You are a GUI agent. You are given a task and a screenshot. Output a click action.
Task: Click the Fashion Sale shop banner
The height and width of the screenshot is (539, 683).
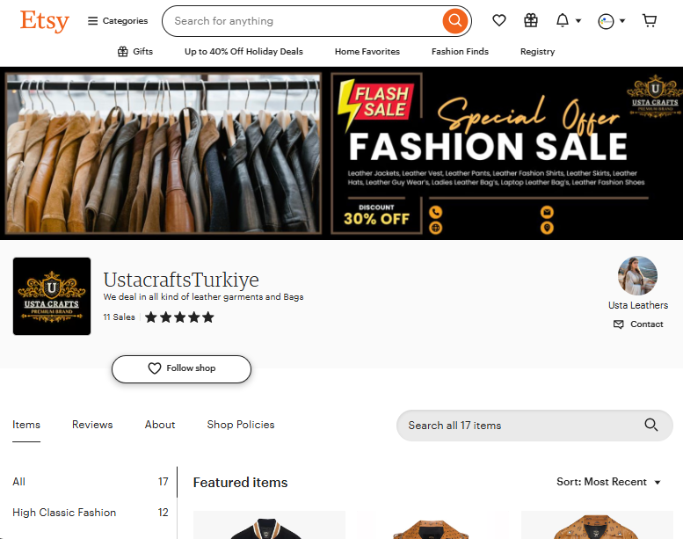tap(341, 153)
